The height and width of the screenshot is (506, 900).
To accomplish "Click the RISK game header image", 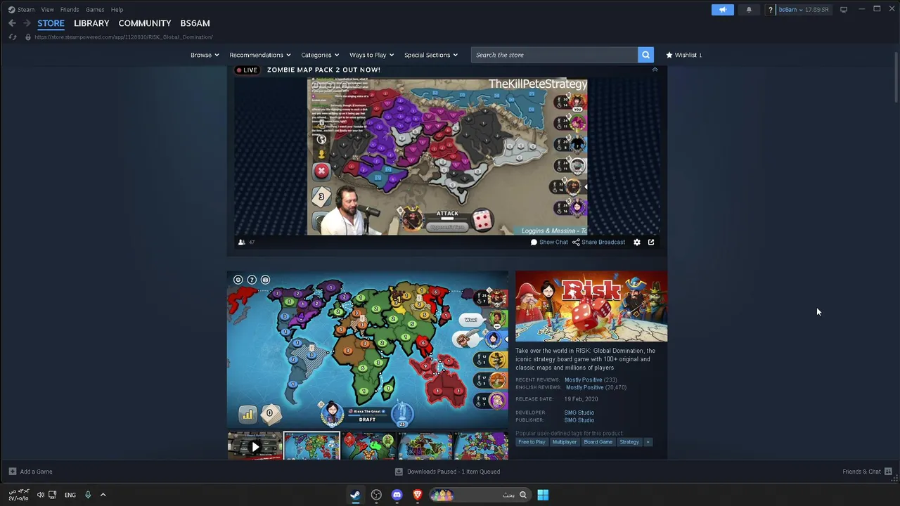I will [591, 306].
